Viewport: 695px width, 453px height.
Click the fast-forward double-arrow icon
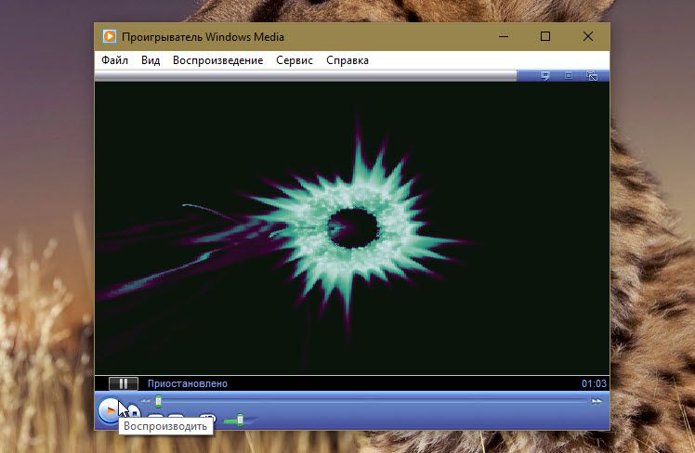coord(597,401)
